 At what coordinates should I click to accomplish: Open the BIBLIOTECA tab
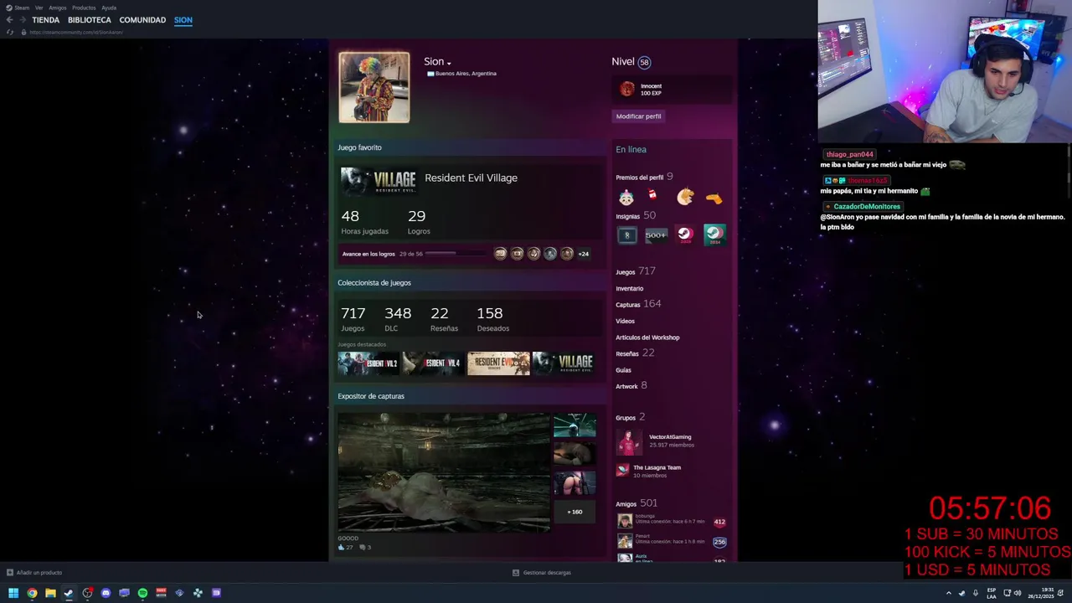[x=89, y=20]
